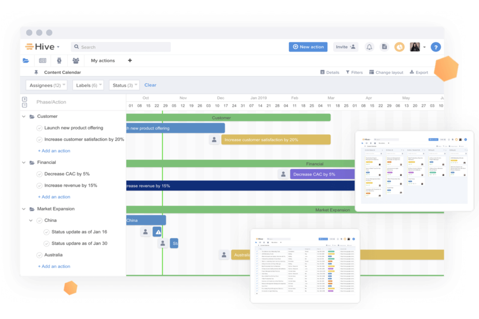Add an action under Financial

(54, 197)
